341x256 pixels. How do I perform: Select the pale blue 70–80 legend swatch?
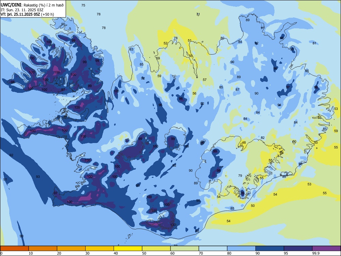(x=213, y=248)
